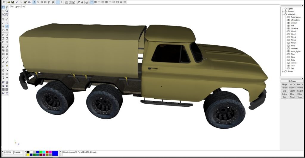
Task: Collapse the Materials tree node
Action: click(282, 14)
